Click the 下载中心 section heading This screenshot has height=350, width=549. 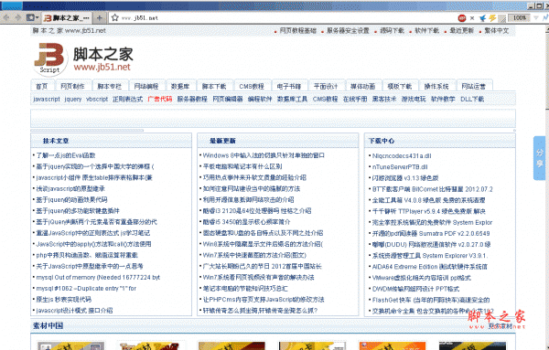click(x=382, y=141)
